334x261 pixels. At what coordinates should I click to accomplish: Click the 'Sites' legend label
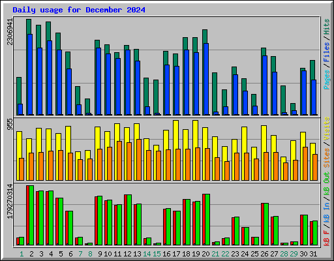[x=327, y=158]
